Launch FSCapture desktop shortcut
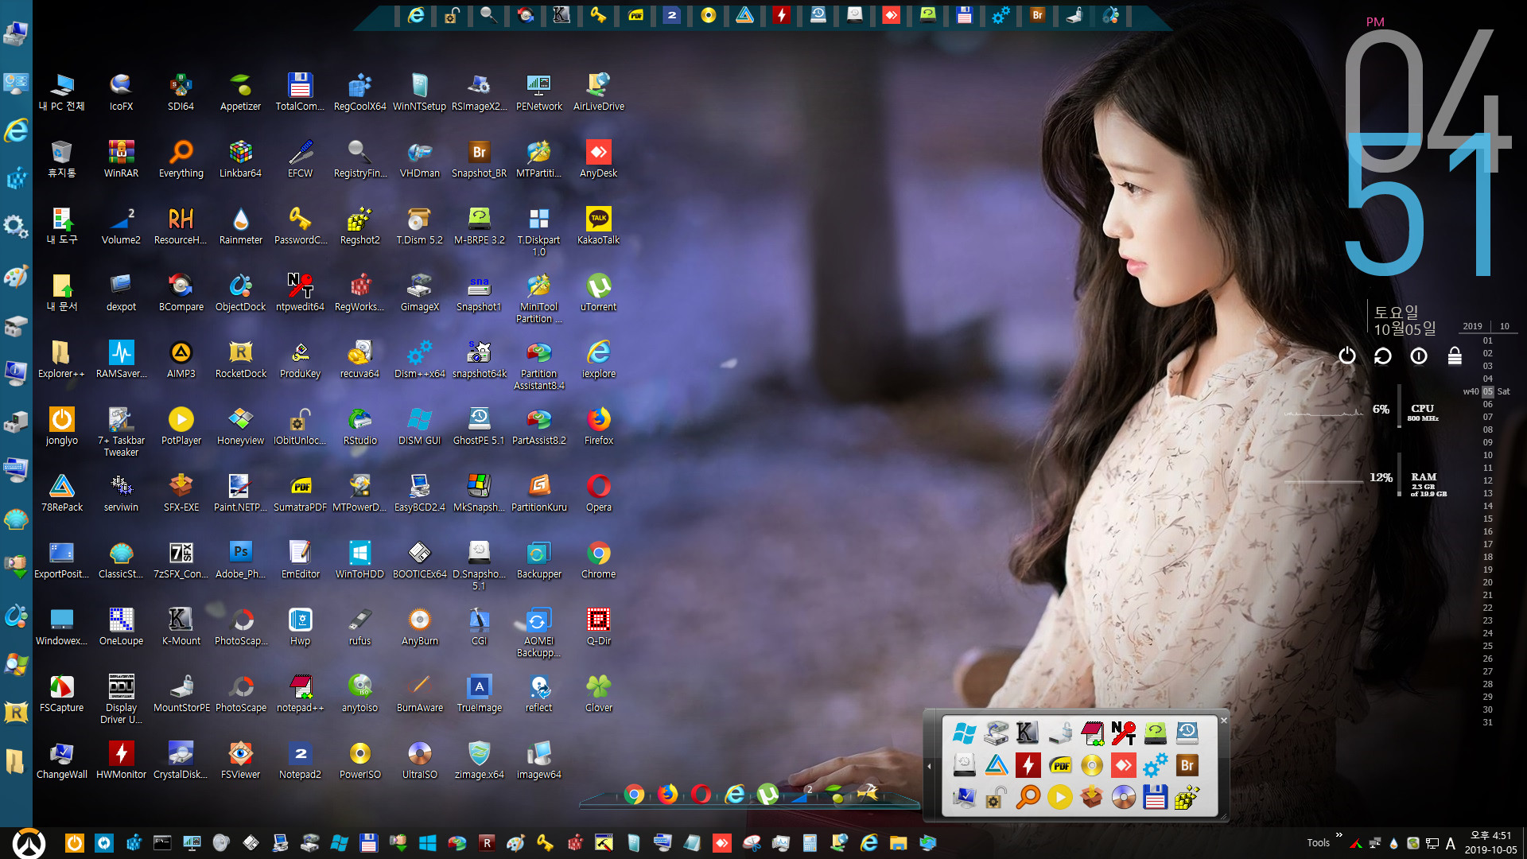Viewport: 1527px width, 859px height. tap(61, 693)
